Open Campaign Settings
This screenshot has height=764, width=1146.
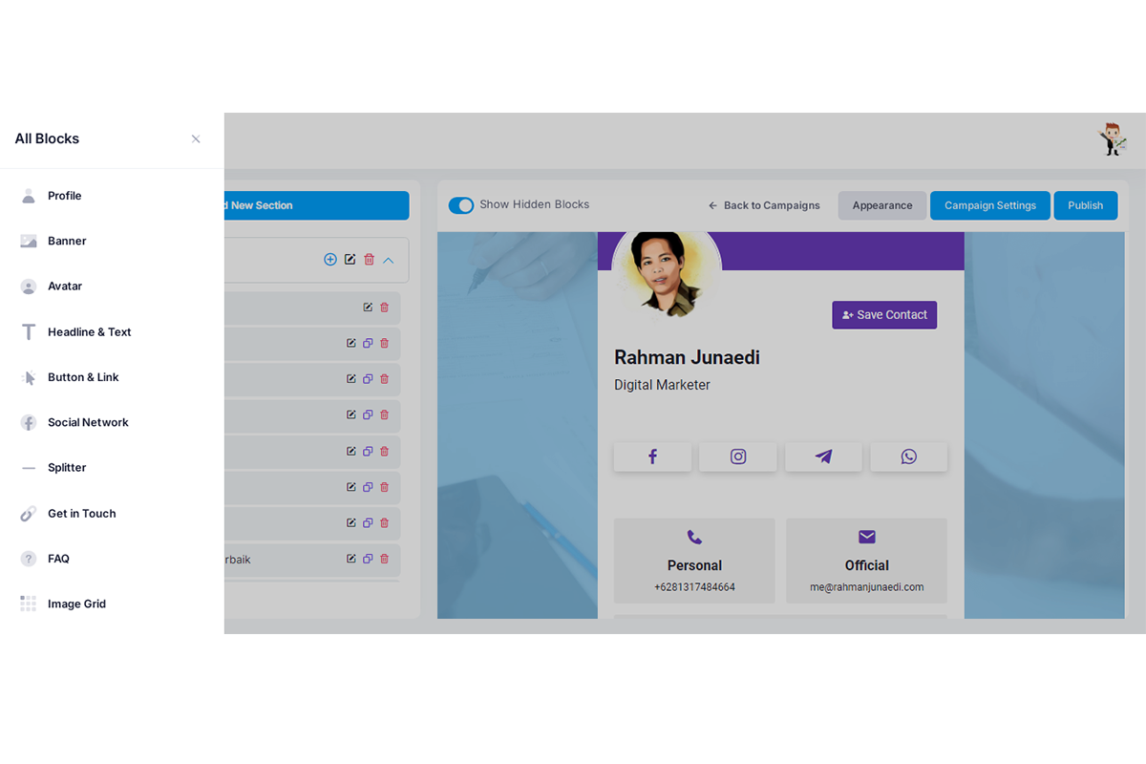(990, 205)
